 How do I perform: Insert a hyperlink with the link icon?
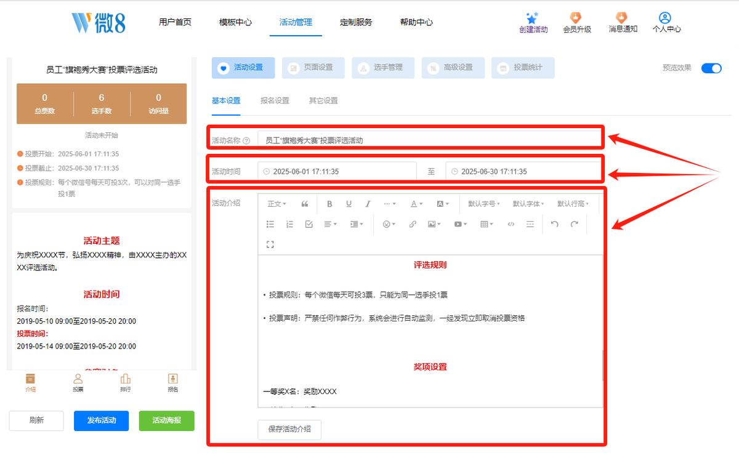point(413,224)
